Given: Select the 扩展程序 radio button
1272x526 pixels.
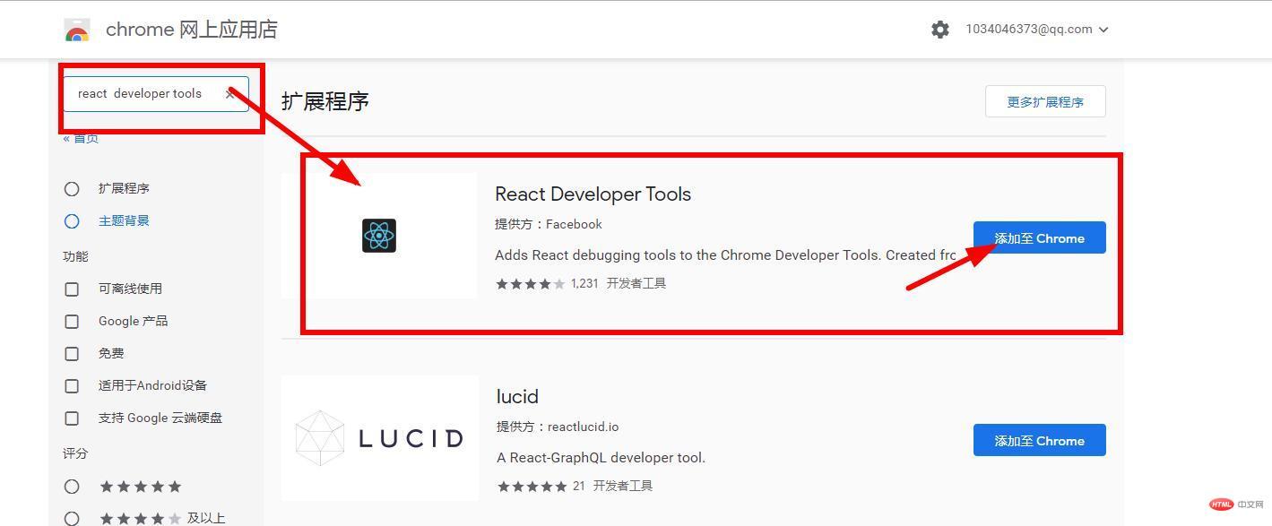Looking at the screenshot, I should [72, 189].
